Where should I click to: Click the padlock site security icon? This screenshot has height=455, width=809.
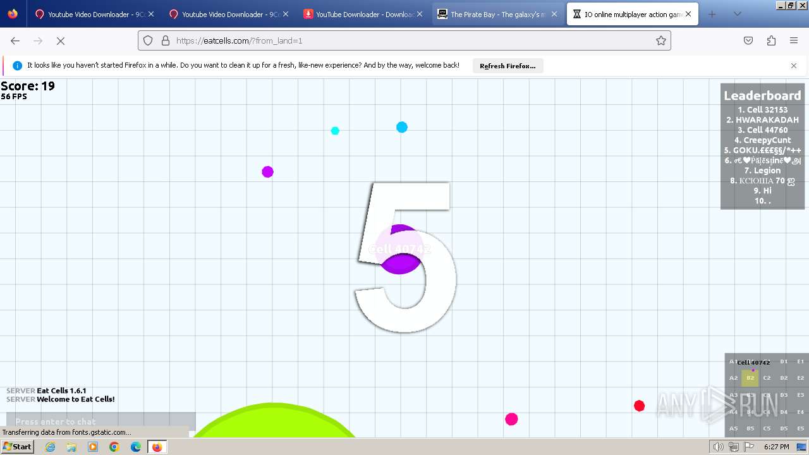coord(166,40)
